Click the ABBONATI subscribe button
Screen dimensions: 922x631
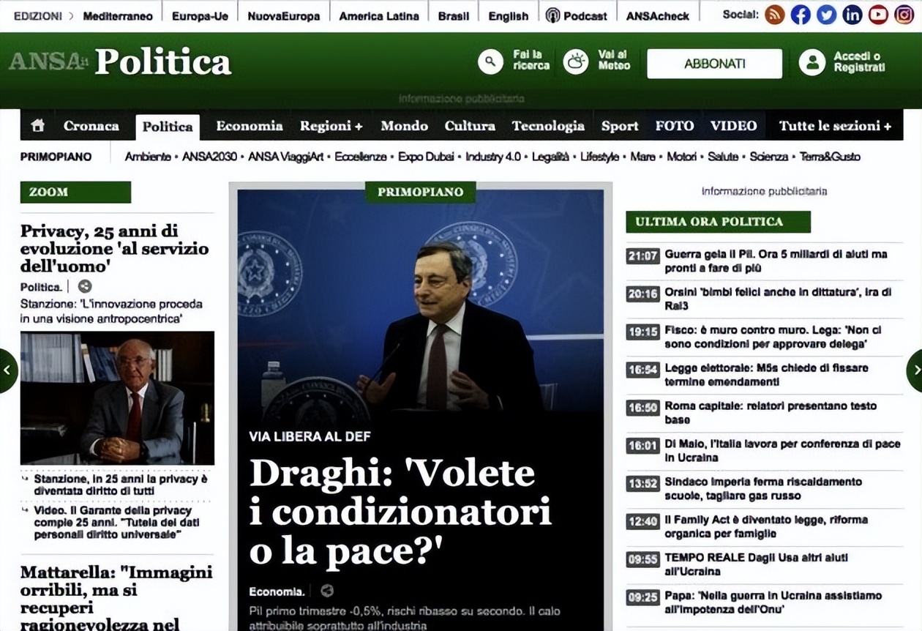coord(714,64)
